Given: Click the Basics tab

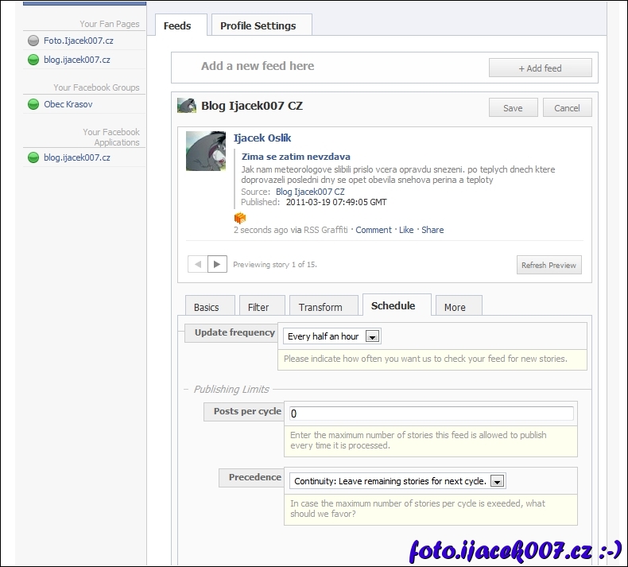Looking at the screenshot, I should point(206,307).
